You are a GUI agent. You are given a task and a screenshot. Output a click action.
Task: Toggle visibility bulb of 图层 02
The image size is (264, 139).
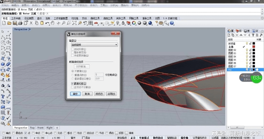click(x=247, y=50)
